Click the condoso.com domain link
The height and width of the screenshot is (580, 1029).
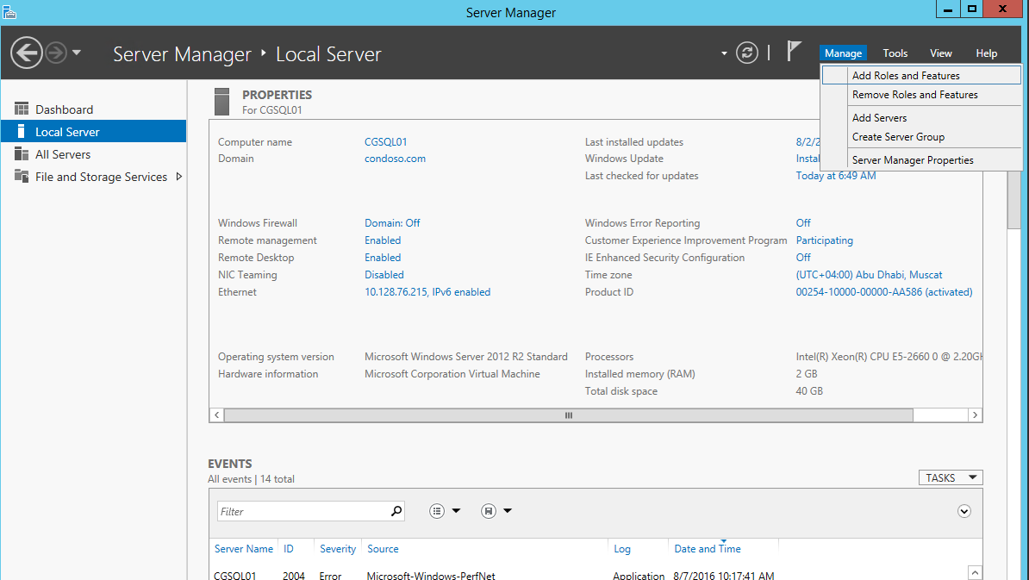(395, 159)
